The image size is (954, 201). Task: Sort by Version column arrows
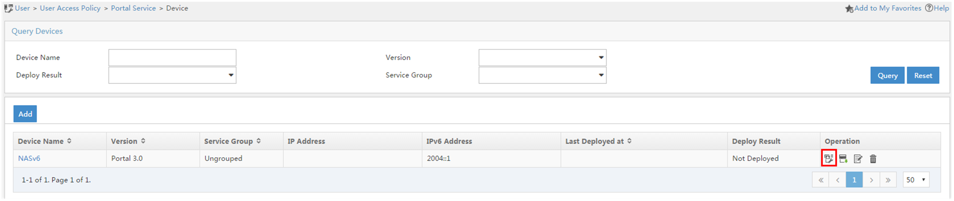pos(143,141)
